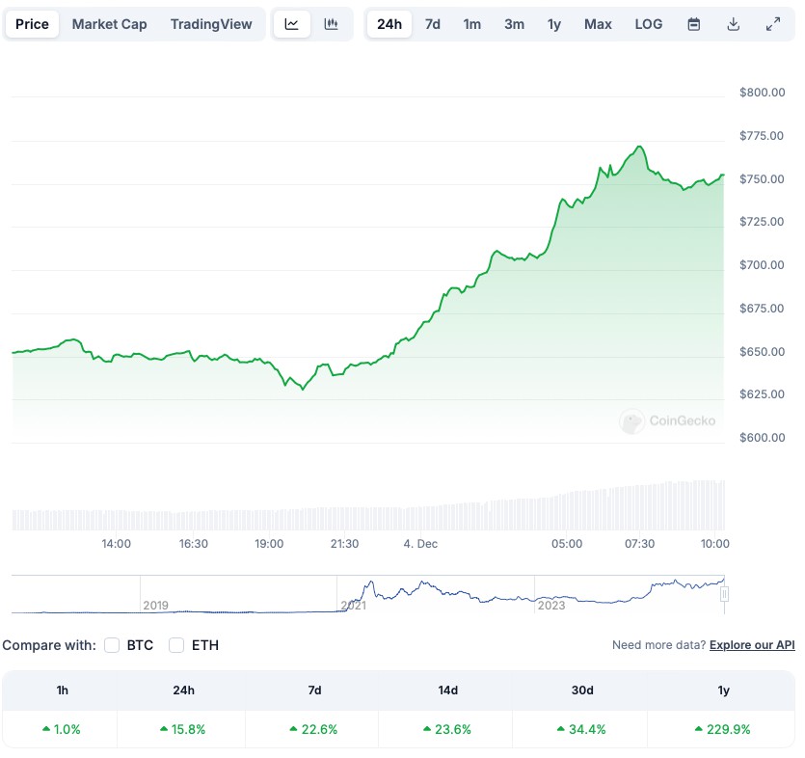Set chart range to Max

click(x=598, y=24)
